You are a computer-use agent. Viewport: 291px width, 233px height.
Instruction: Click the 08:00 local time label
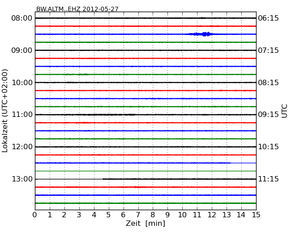pos(22,18)
